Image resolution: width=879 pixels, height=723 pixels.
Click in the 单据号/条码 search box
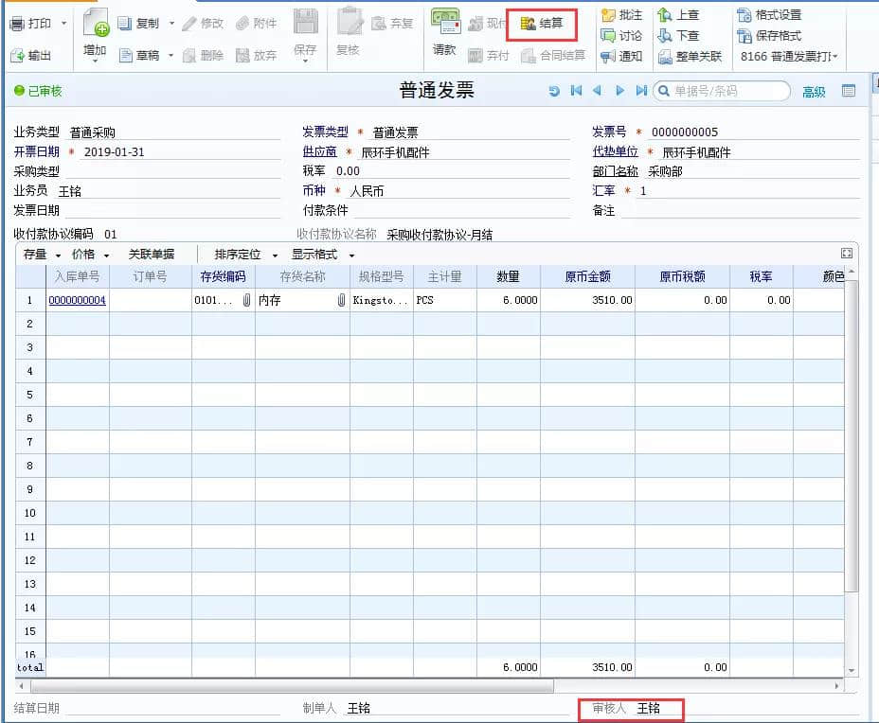coord(727,91)
